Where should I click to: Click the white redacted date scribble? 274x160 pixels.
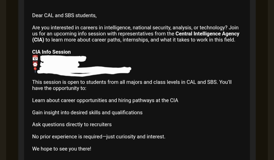click(x=63, y=59)
